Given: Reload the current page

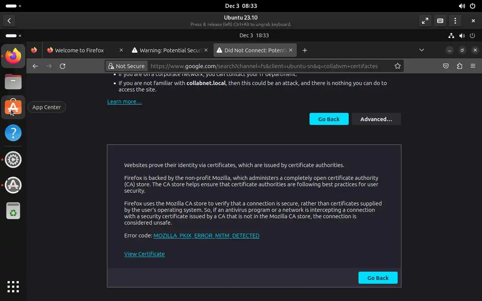Looking at the screenshot, I should point(63,66).
